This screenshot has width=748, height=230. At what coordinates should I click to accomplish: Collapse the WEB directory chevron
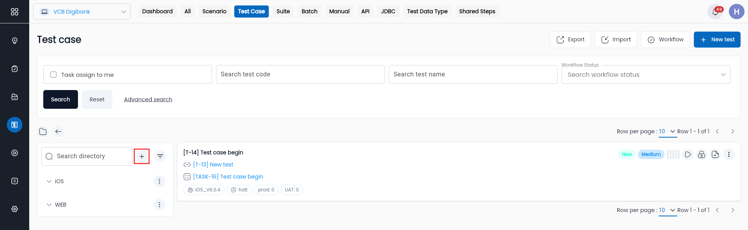pyautogui.click(x=49, y=205)
